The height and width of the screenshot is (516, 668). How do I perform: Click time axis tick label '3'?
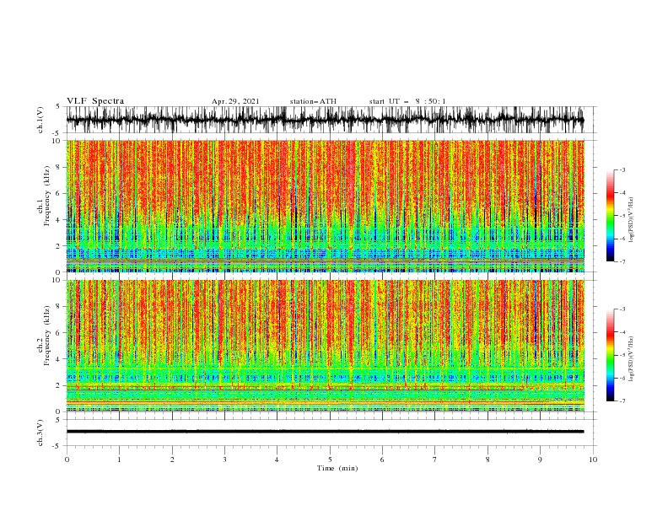tap(224, 460)
